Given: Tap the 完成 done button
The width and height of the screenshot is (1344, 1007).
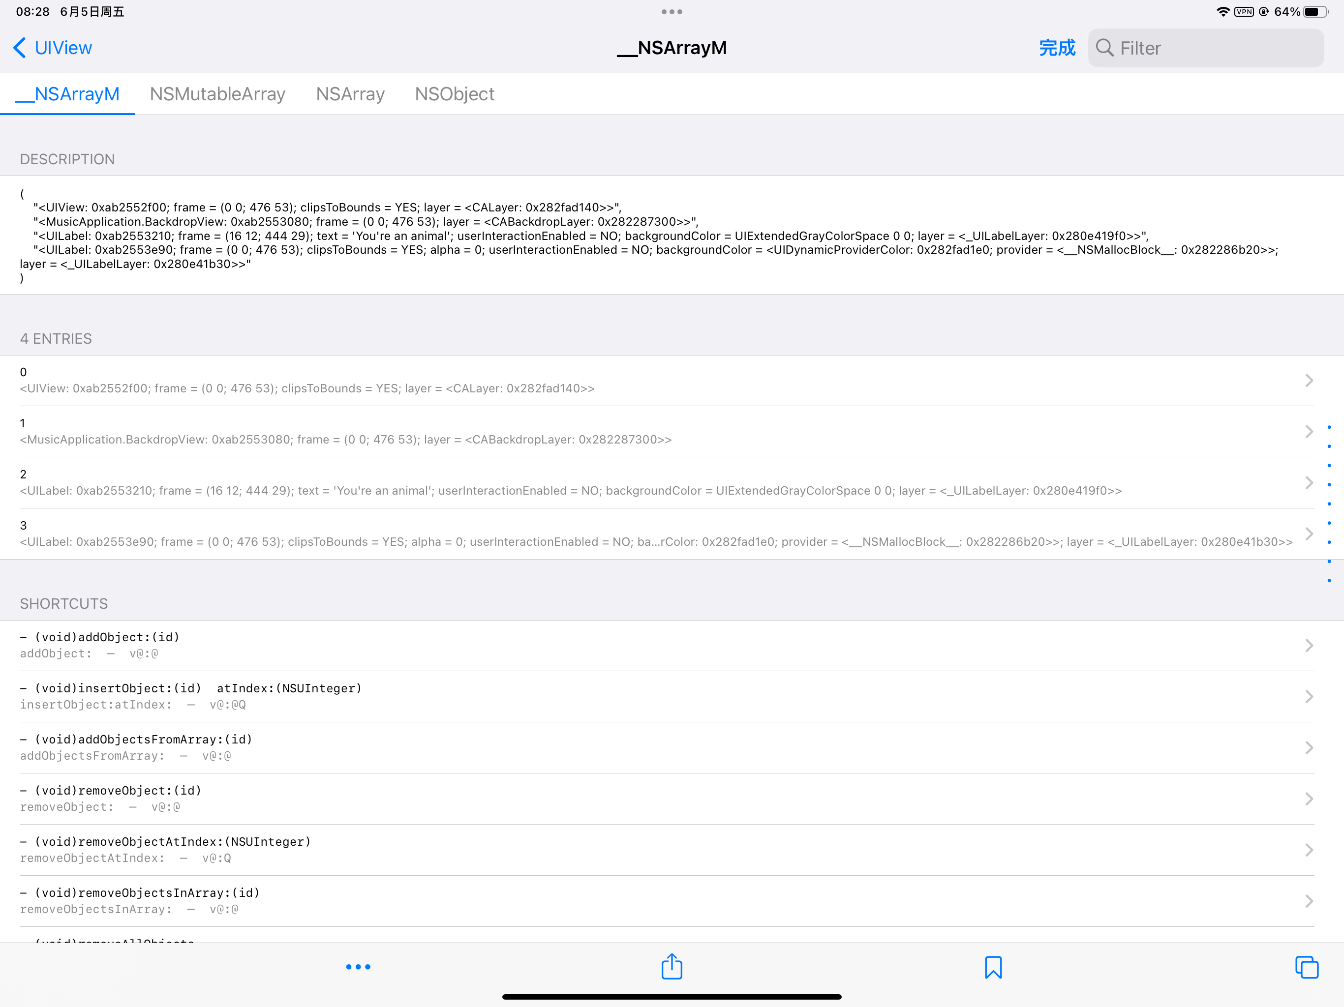Looking at the screenshot, I should 1057,48.
